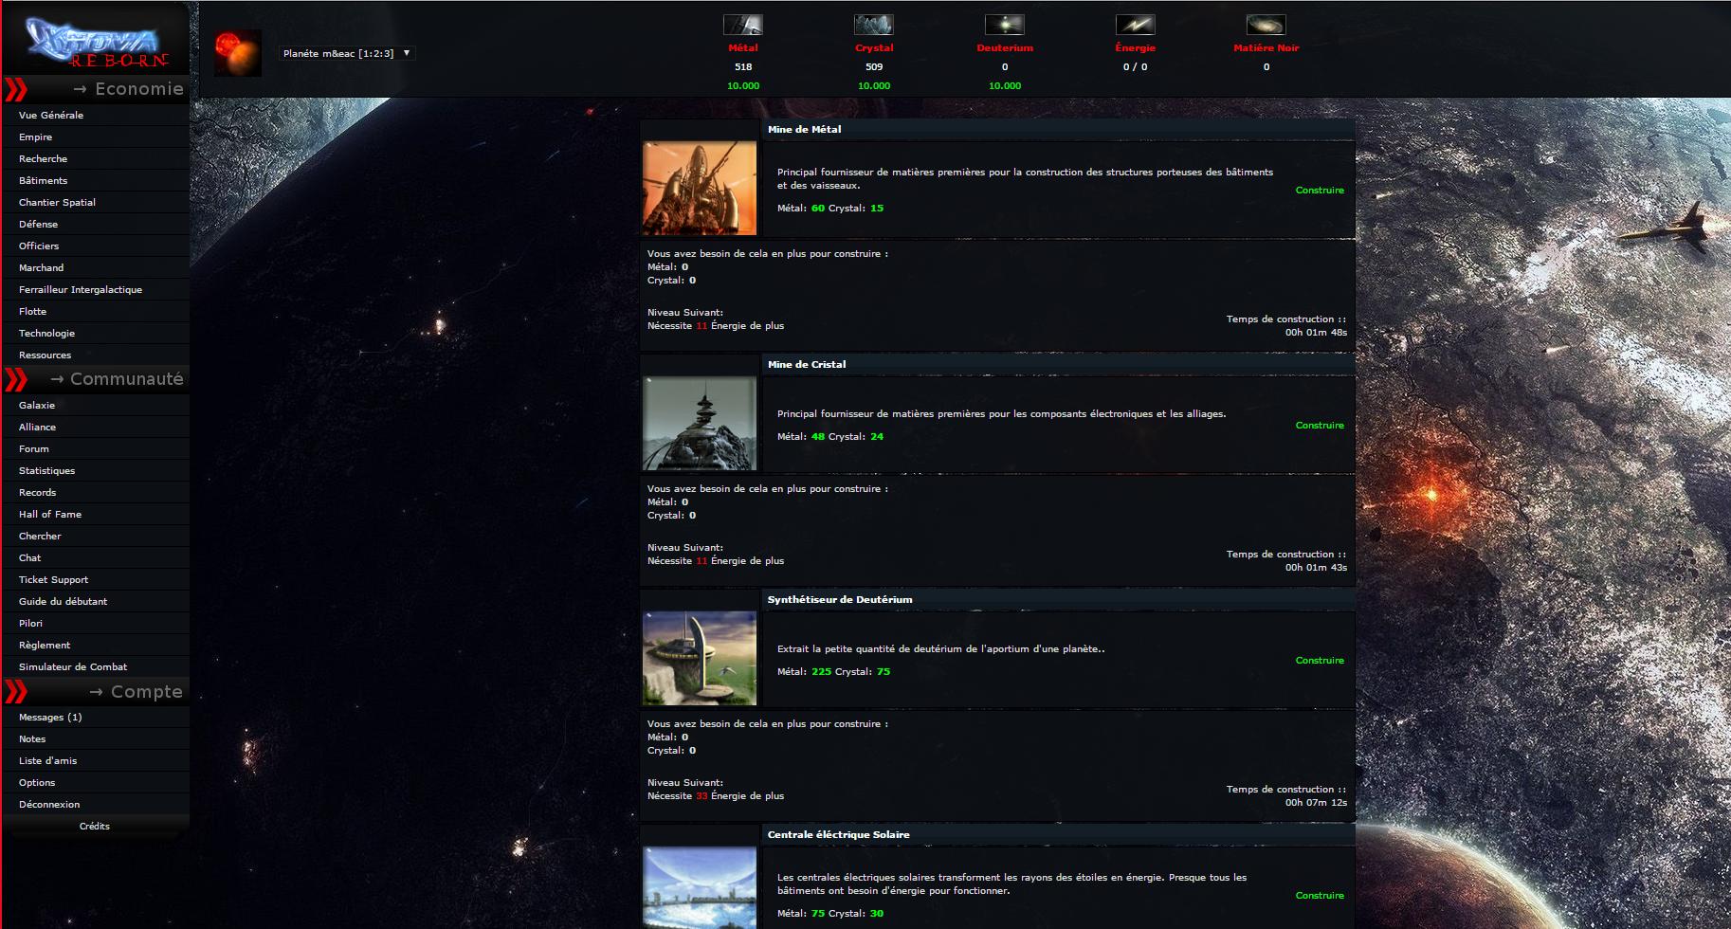Open the Galaxie page
This screenshot has width=1731, height=929.
click(x=37, y=406)
